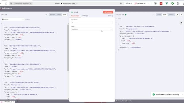Switch the input view to Schema

click(x=52, y=15)
